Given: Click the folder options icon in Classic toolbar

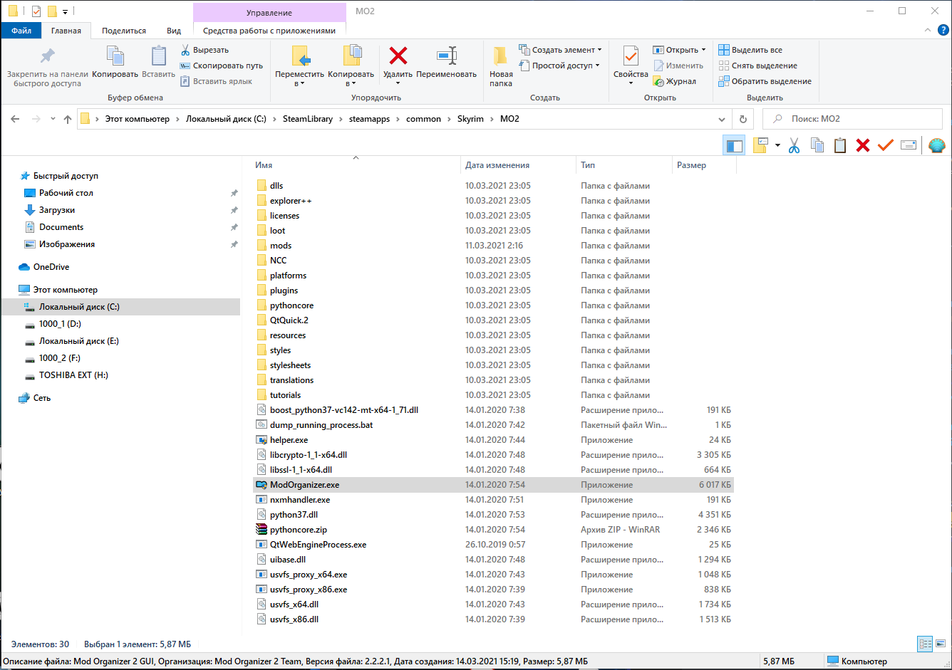Looking at the screenshot, I should pos(760,145).
